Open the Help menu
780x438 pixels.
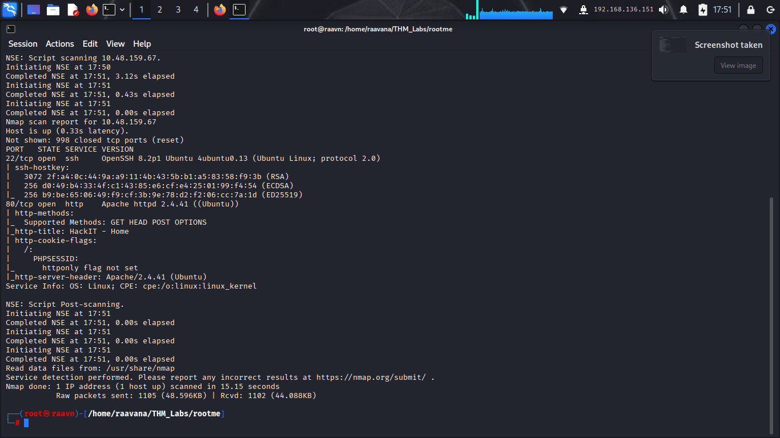pyautogui.click(x=142, y=44)
